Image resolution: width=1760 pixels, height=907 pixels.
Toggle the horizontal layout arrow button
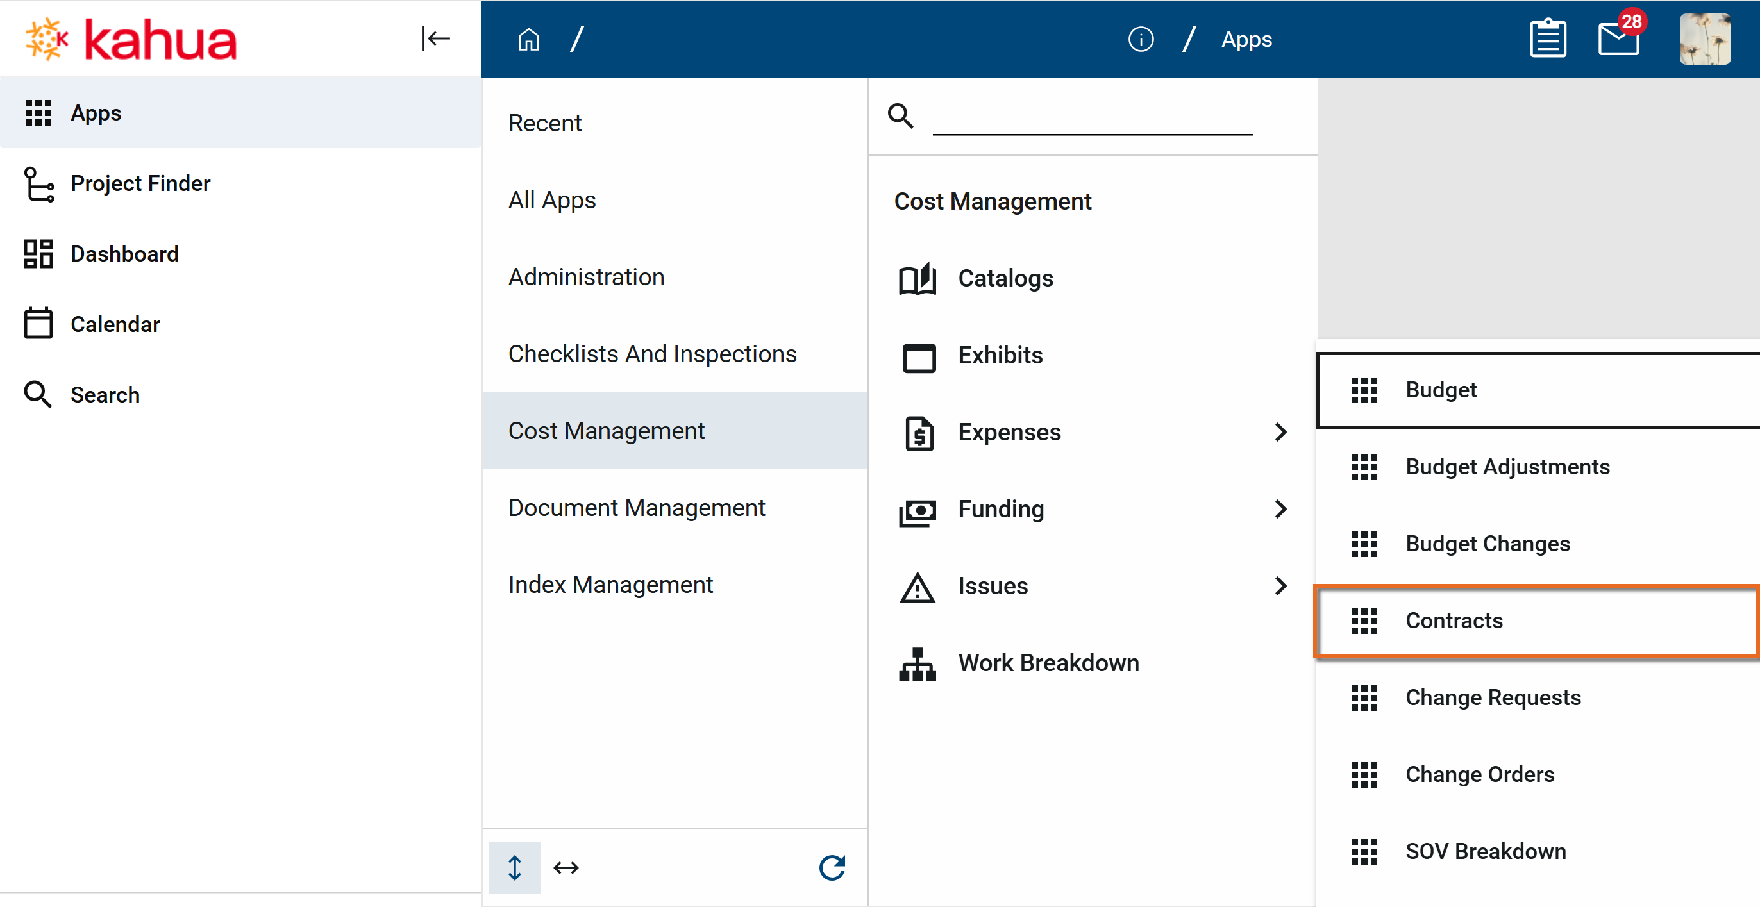(x=566, y=867)
